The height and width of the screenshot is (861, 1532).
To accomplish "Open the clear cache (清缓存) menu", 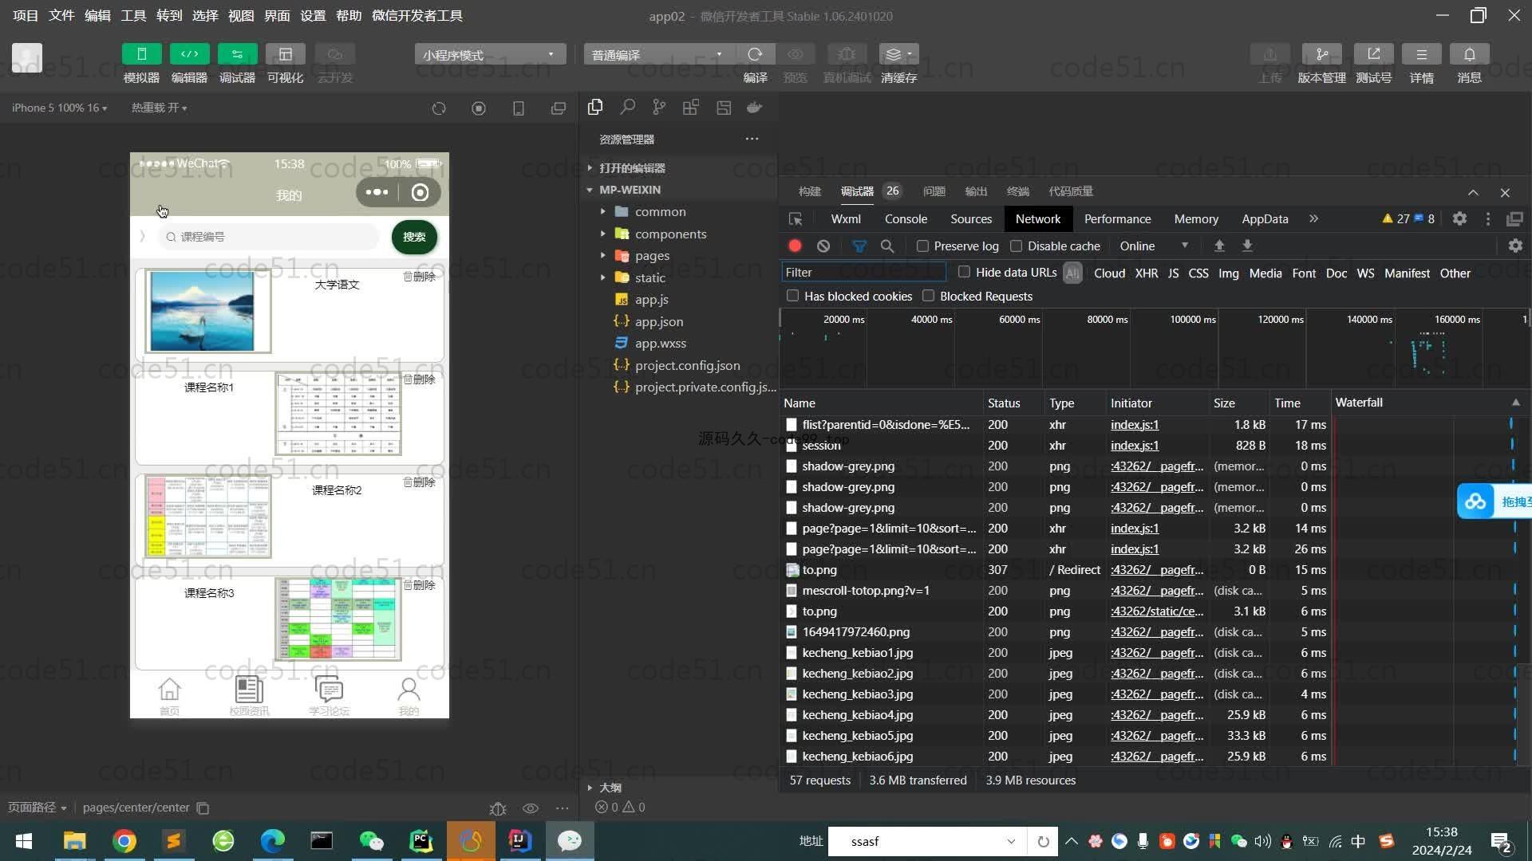I will pyautogui.click(x=898, y=54).
